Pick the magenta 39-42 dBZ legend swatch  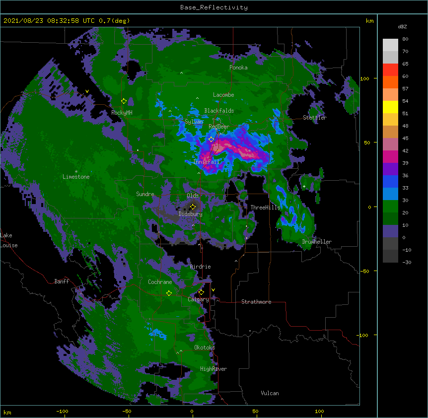click(x=390, y=156)
